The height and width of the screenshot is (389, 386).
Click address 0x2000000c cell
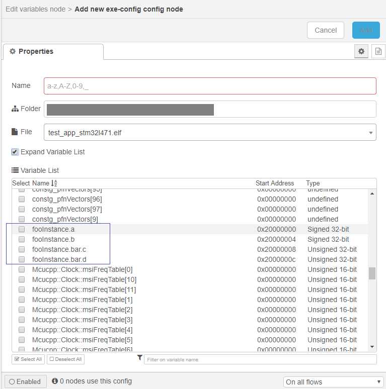[x=276, y=259]
